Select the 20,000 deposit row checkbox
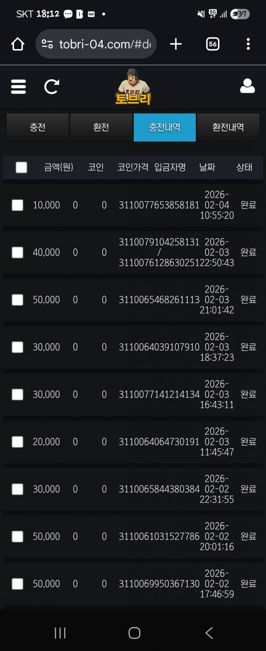266x651 pixels. click(x=18, y=442)
